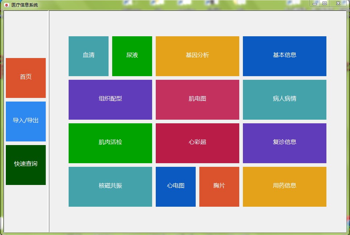Open 导入/导出 in the sidebar
This screenshot has width=350, height=235.
coord(26,121)
